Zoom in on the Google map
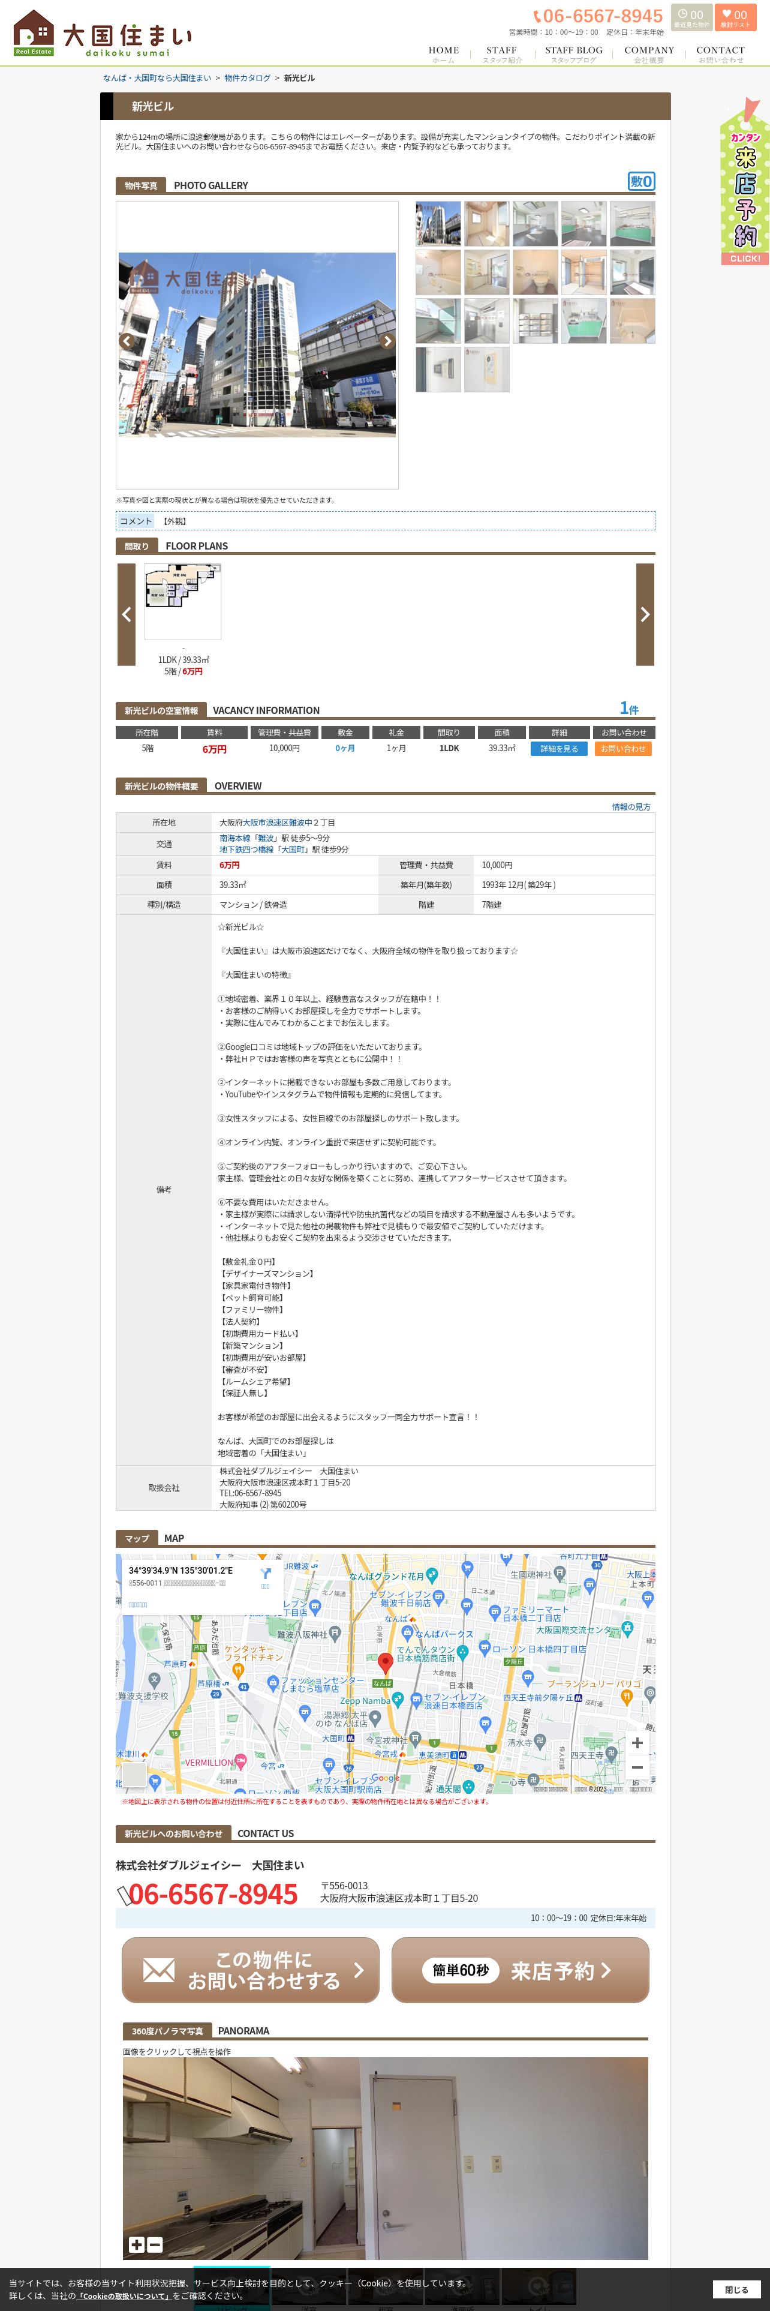770x2311 pixels. click(x=636, y=1742)
